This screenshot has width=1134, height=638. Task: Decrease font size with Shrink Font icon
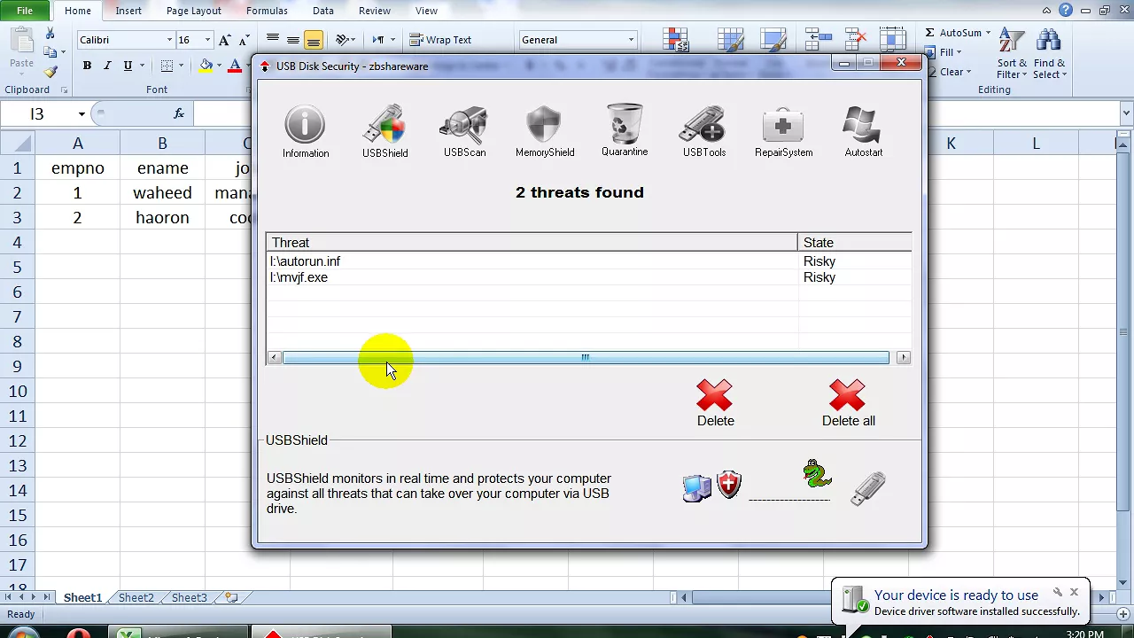[242, 40]
